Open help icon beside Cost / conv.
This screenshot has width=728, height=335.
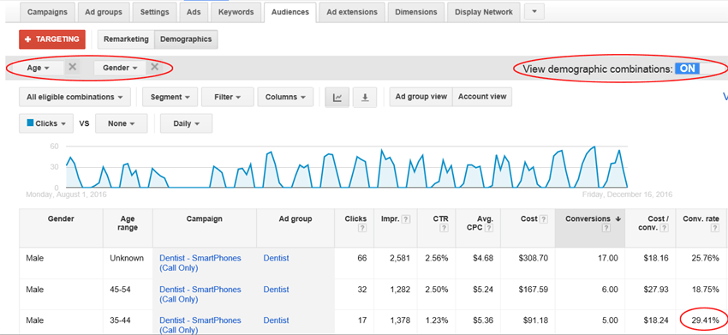click(x=665, y=228)
